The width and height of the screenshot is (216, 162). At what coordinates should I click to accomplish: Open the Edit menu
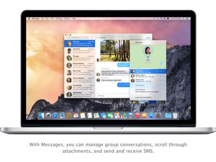pyautogui.click(x=47, y=18)
